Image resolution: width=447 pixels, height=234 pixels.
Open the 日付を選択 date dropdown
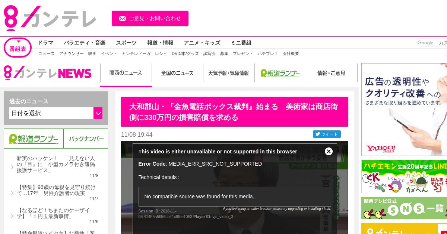click(x=56, y=113)
